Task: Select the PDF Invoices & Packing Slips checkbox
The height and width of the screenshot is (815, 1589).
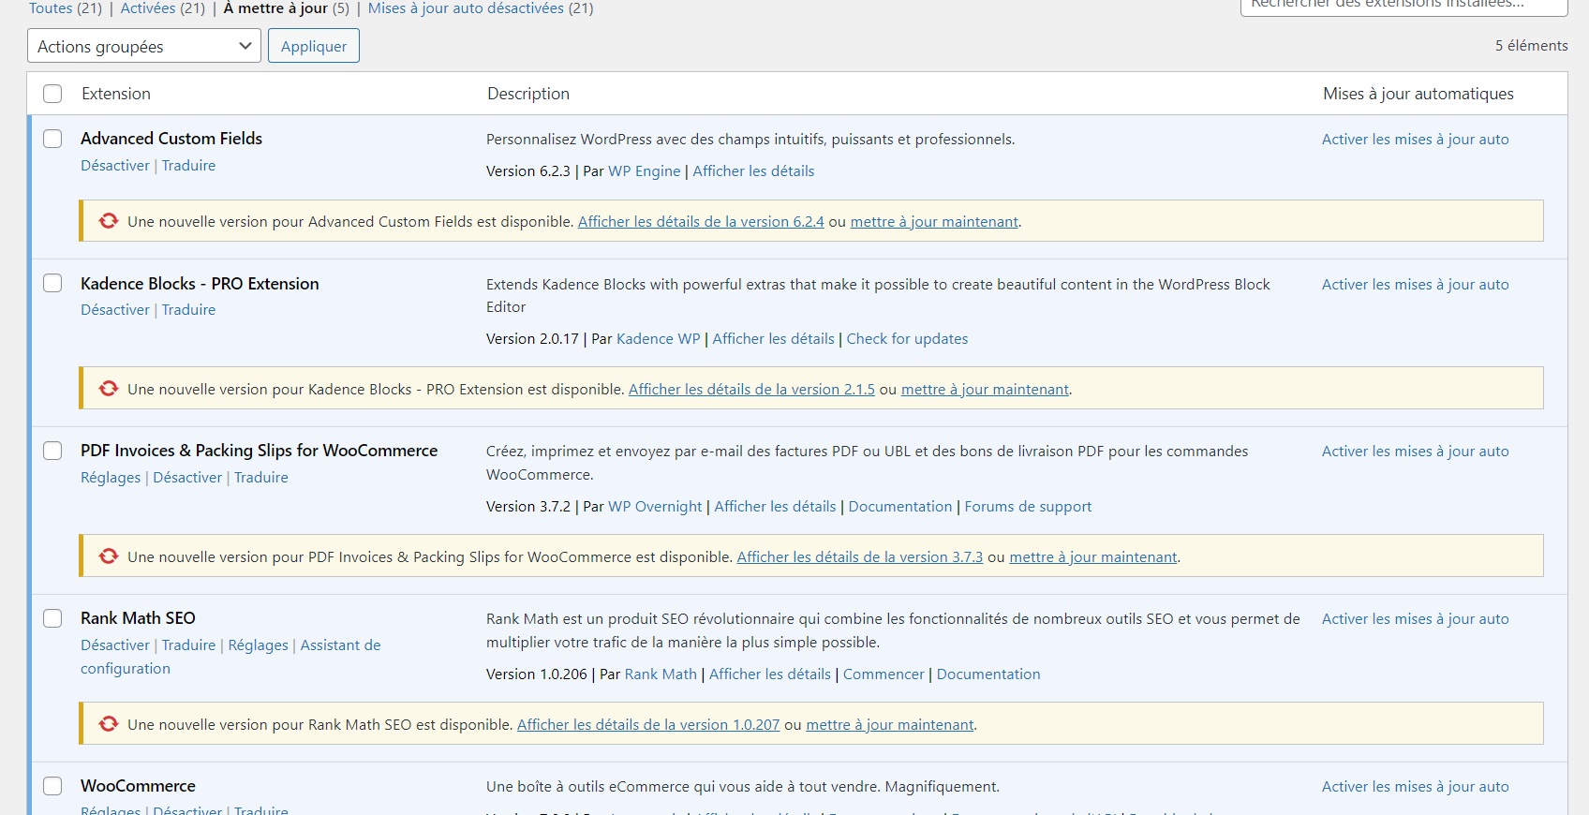Action: (52, 451)
